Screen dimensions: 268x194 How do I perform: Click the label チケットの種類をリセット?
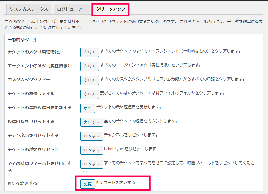click(33, 150)
